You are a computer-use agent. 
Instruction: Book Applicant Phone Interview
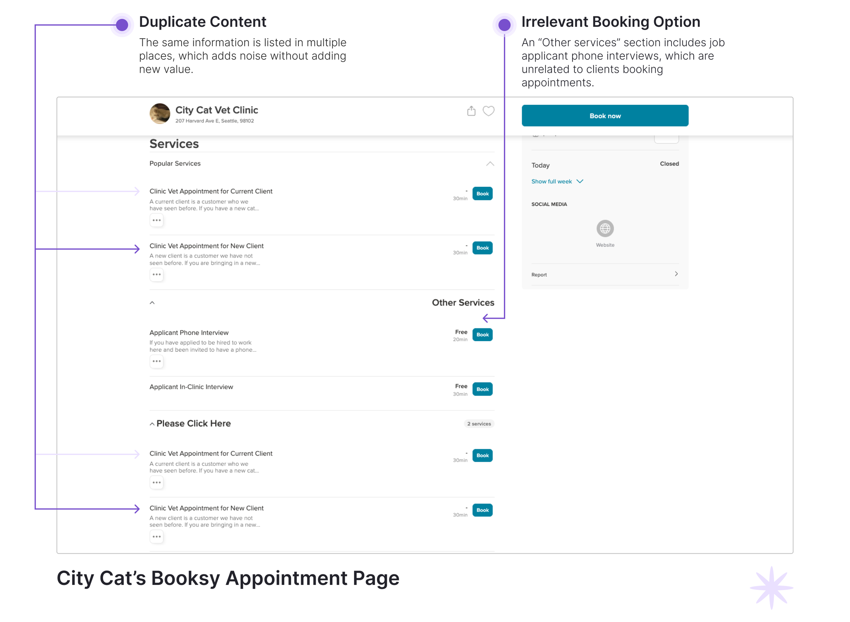click(482, 335)
